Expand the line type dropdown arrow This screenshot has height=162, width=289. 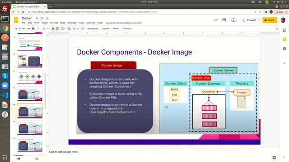[77, 29]
